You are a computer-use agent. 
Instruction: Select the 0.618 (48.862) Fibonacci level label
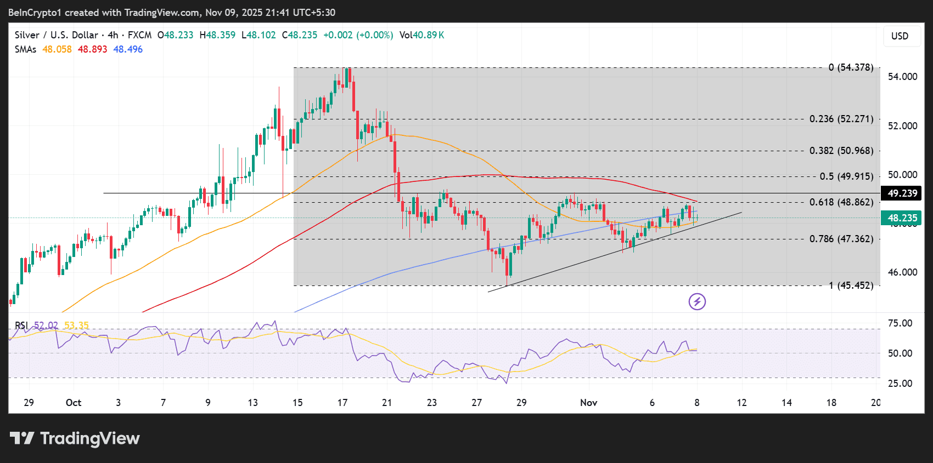pos(841,202)
